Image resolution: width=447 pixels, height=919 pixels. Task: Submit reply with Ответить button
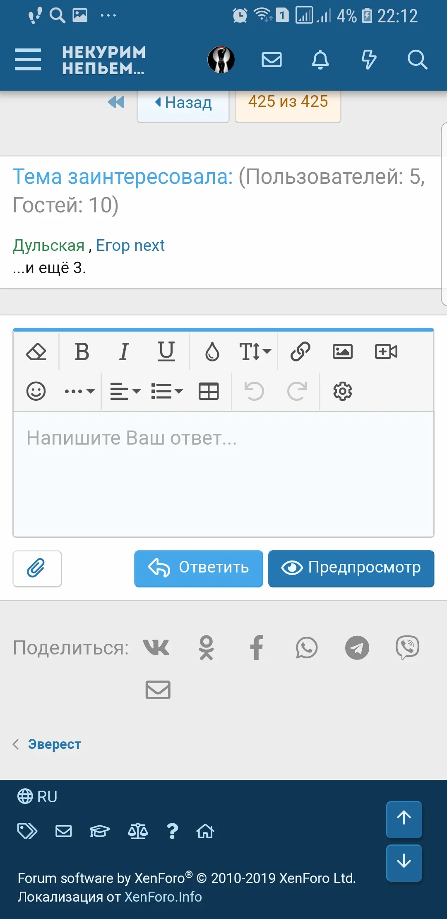(x=199, y=568)
